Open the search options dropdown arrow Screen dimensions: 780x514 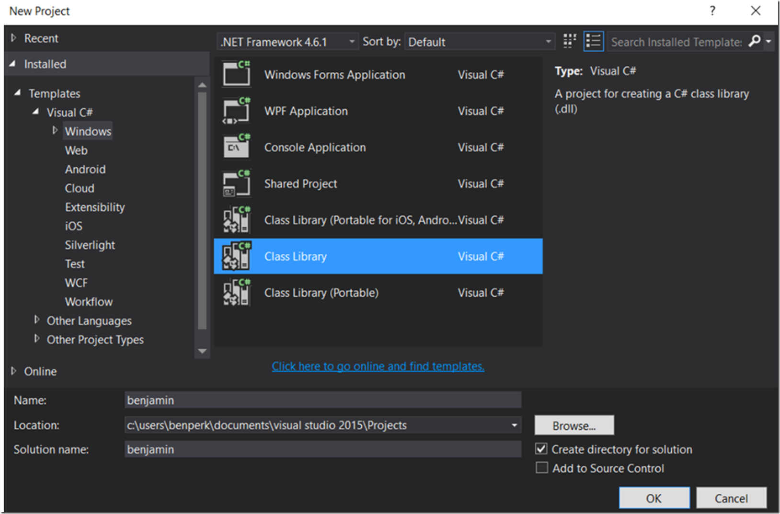point(769,42)
